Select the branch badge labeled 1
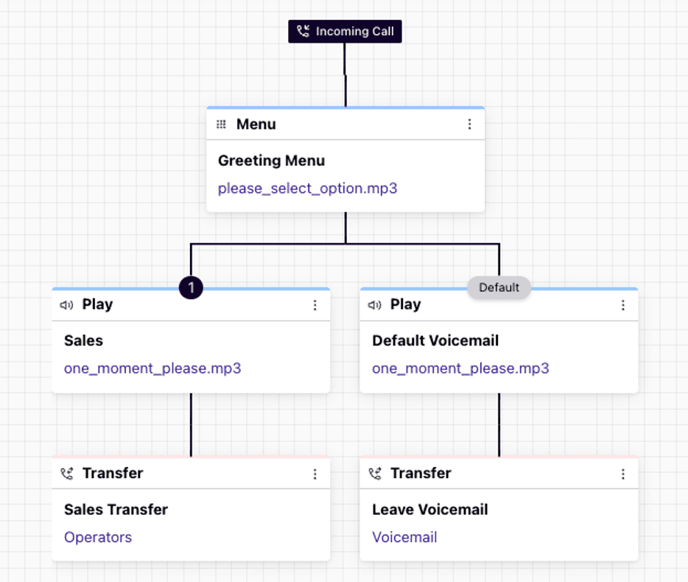The height and width of the screenshot is (582, 688). pos(191,288)
